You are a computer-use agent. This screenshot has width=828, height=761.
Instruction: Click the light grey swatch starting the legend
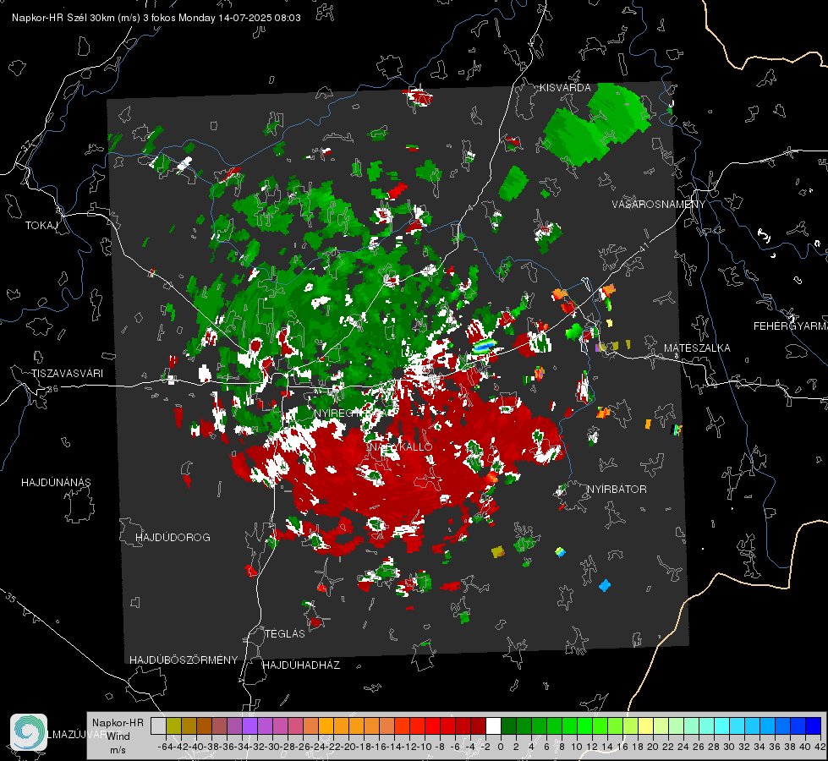pyautogui.click(x=158, y=725)
